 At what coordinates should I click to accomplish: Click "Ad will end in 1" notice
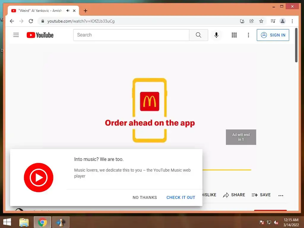(241, 137)
